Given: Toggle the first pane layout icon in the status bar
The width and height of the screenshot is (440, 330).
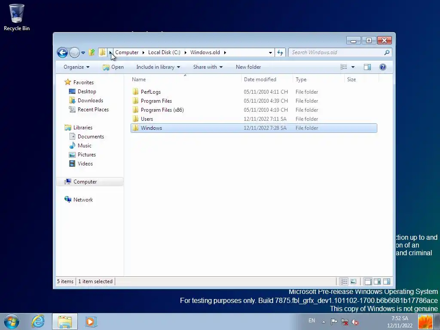Looking at the screenshot, I should [x=368, y=281].
